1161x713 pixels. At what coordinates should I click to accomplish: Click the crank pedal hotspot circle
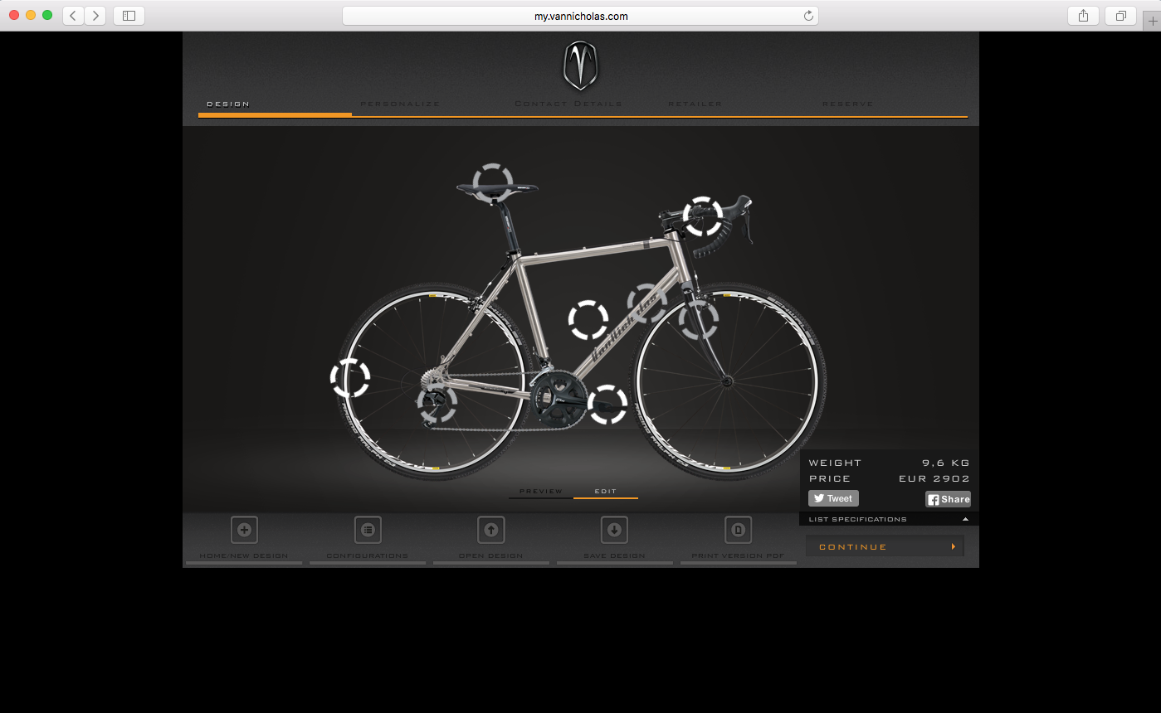click(x=607, y=405)
